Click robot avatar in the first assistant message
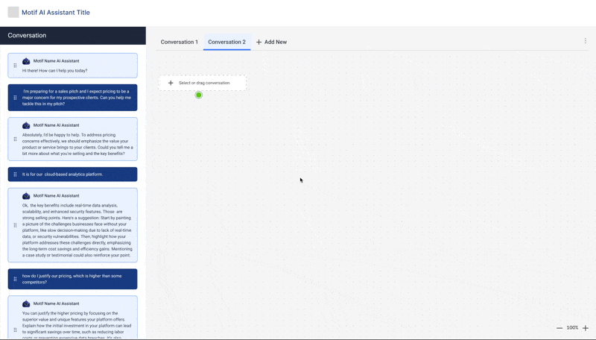The height and width of the screenshot is (340, 596). [x=26, y=61]
